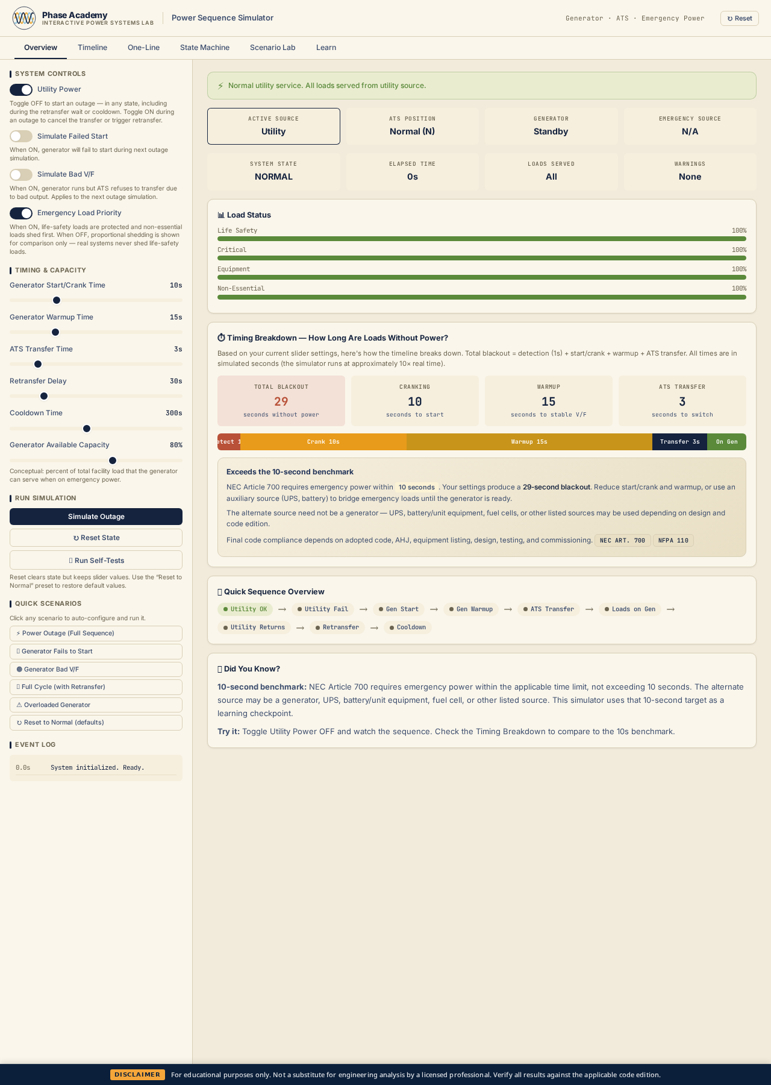Click the Utility Fail sequence chip
This screenshot has width=771, height=1085.
point(323,609)
